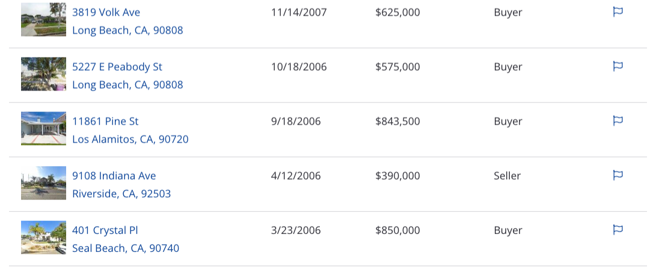Click Seal Beach, CA, 90740 address line

(126, 248)
